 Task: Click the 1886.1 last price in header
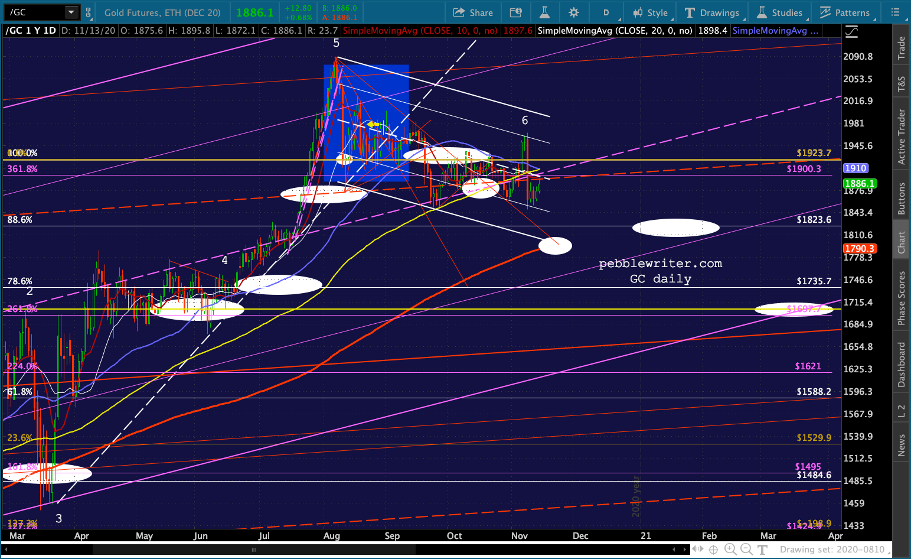point(255,12)
